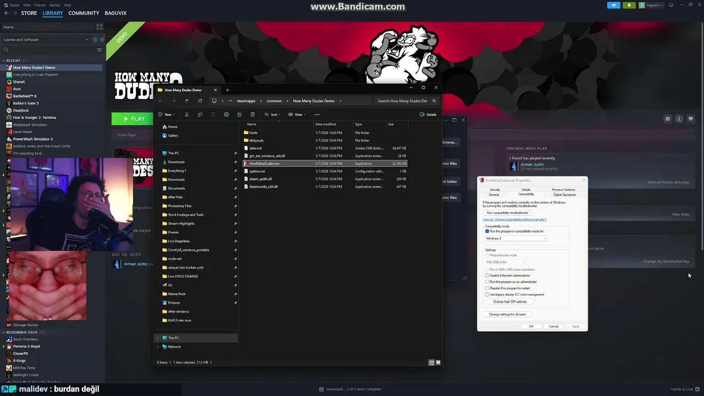Open the New dropdown in File Explorer
This screenshot has width=704, height=396.
click(166, 114)
